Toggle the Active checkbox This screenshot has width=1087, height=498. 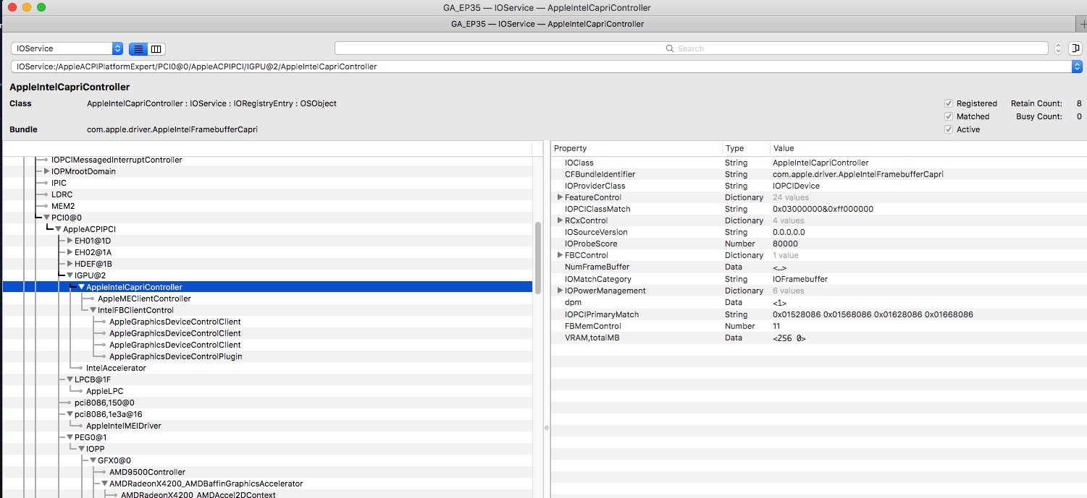point(949,129)
